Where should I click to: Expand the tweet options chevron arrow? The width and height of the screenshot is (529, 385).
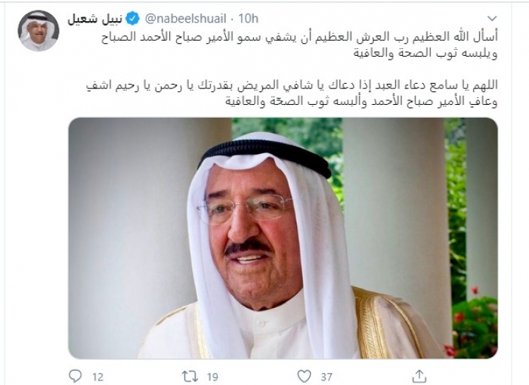point(492,18)
